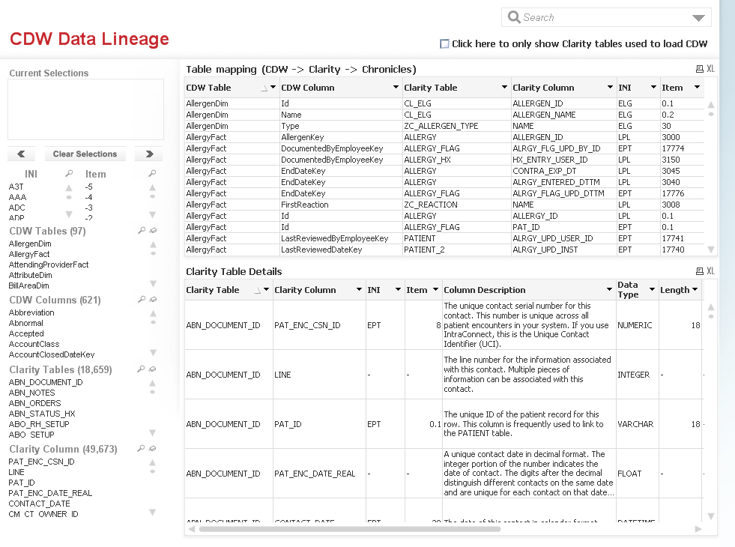
Task: Open Clarity Column dropdown in Clarity Table Details
Action: [x=359, y=290]
